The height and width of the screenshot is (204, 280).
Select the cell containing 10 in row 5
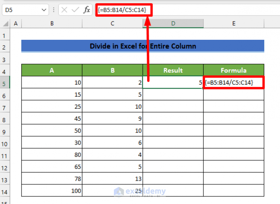coord(52,82)
